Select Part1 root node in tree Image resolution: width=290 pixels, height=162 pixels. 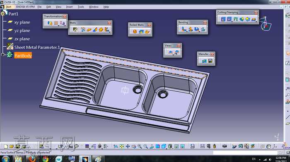pyautogui.click(x=13, y=14)
